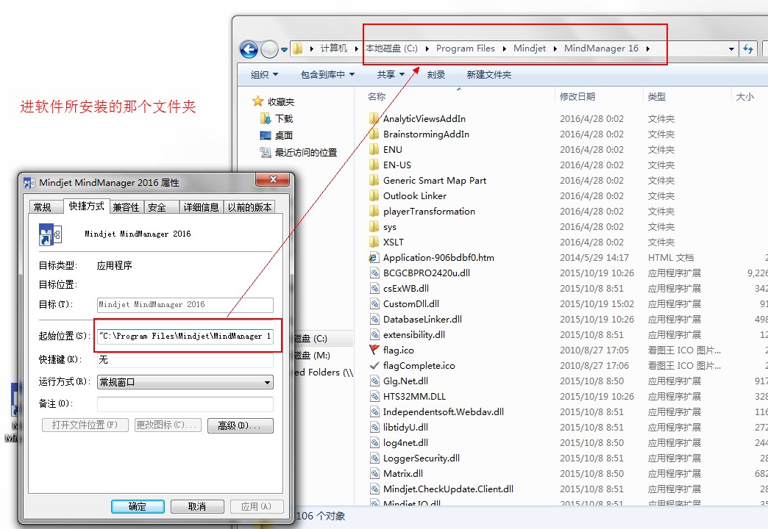
Task: Open 最近访问的位置 in navigation pane
Action: (305, 152)
